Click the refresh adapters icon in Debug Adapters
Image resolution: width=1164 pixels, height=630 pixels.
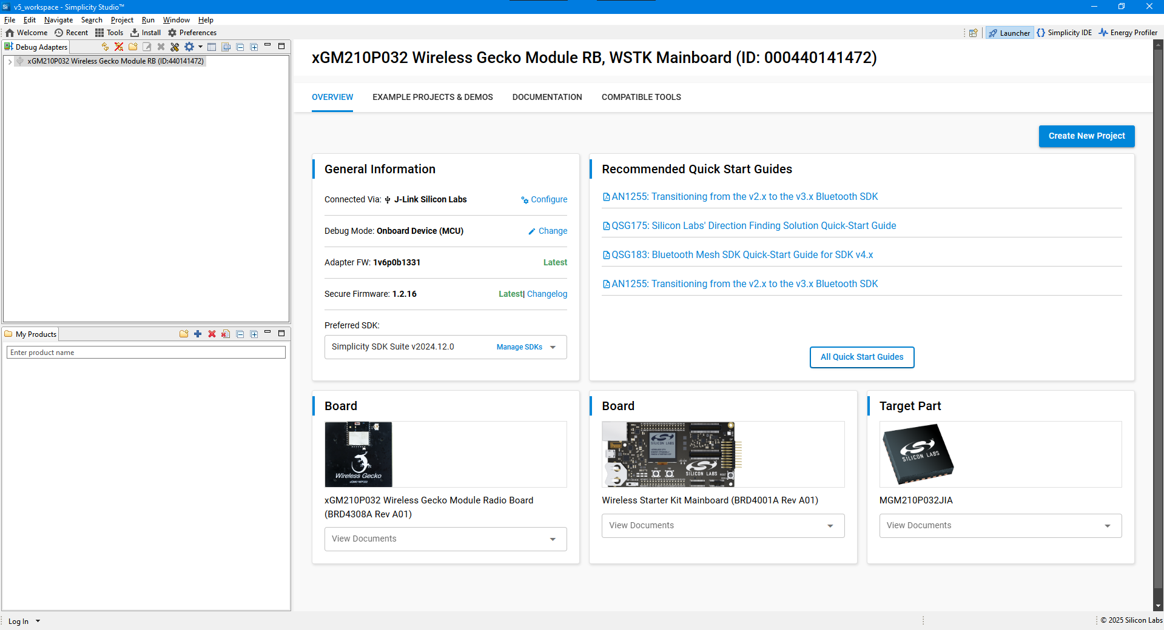click(x=105, y=47)
